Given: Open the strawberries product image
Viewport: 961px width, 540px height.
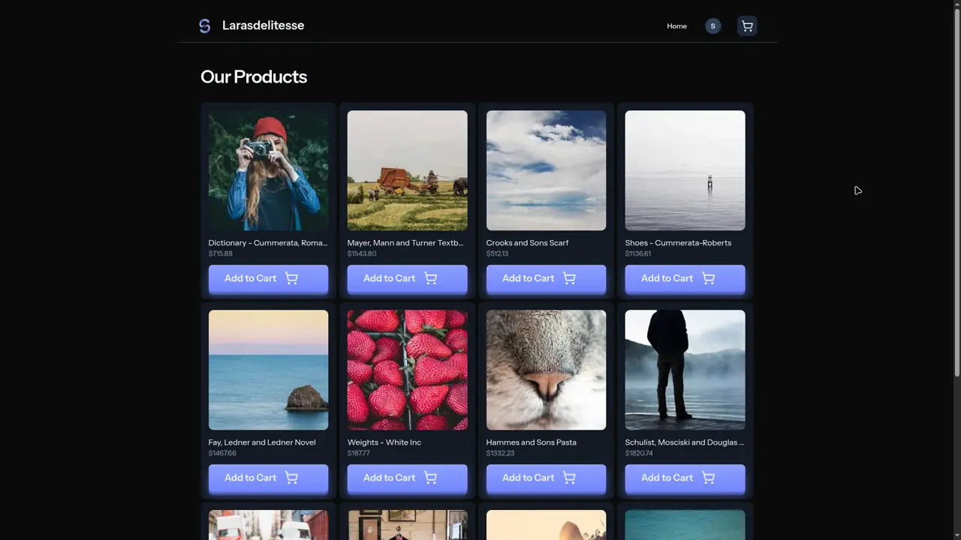Looking at the screenshot, I should pyautogui.click(x=407, y=370).
